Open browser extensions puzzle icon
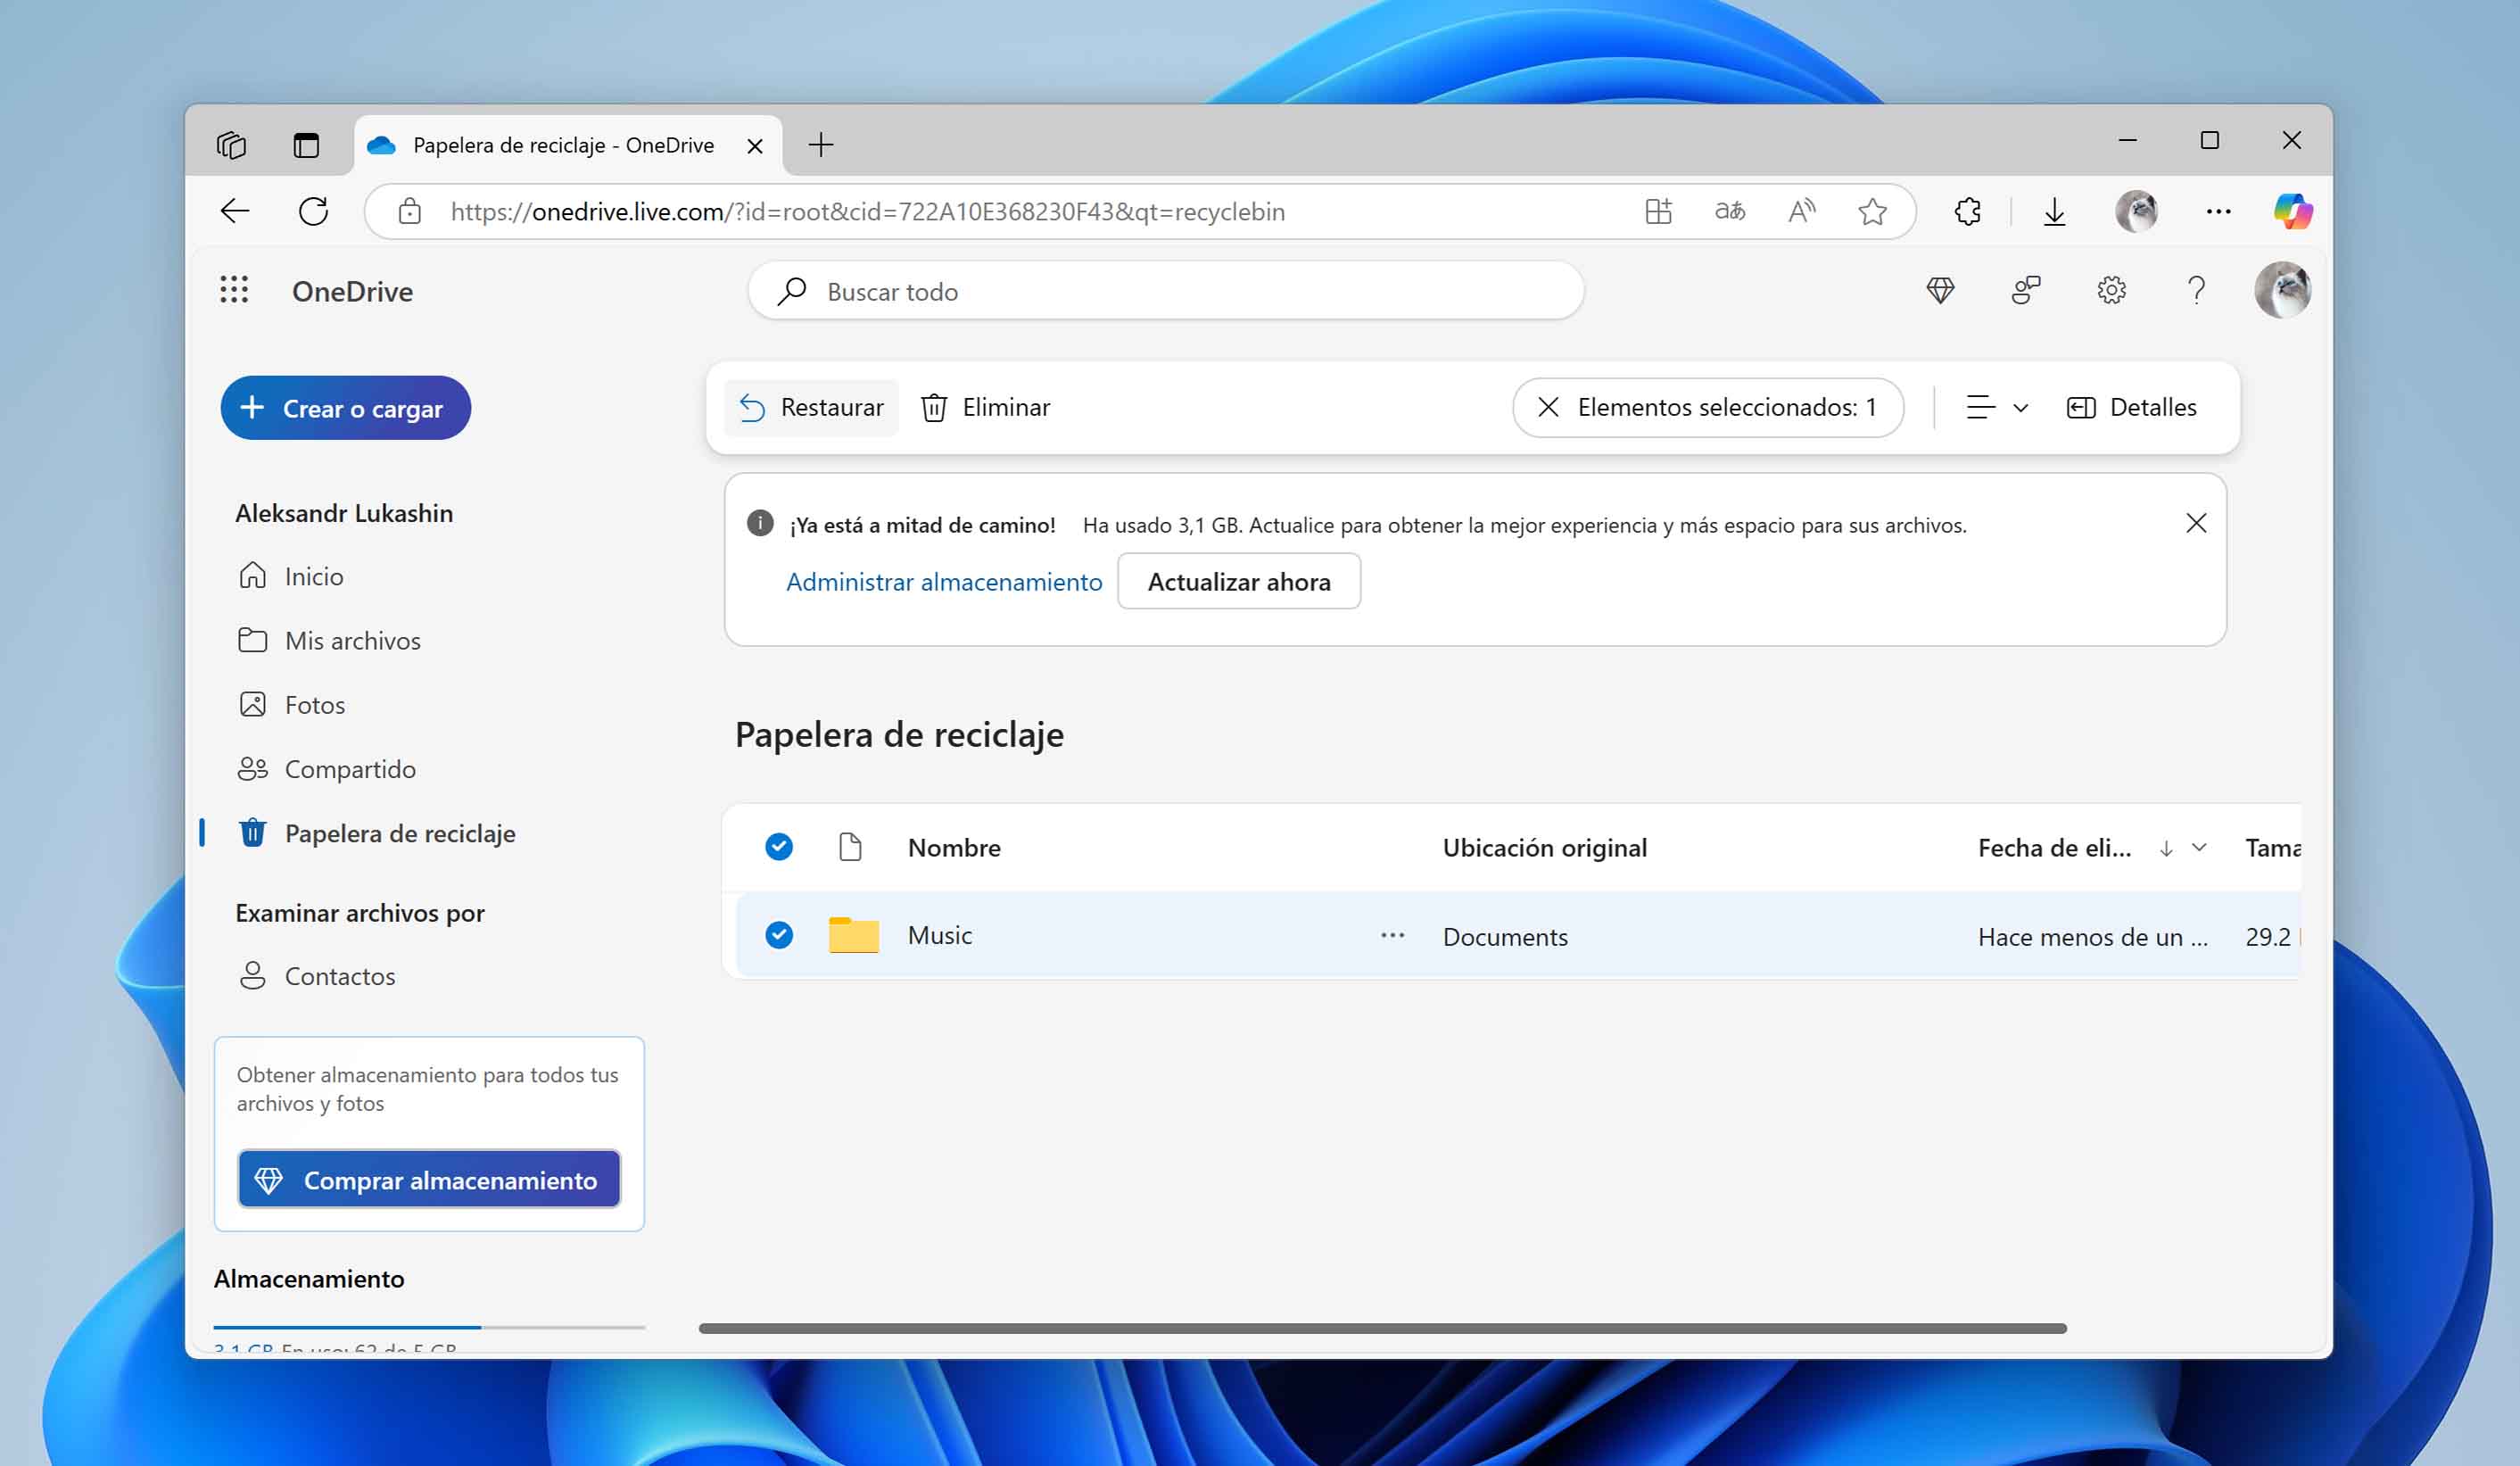Image resolution: width=2520 pixels, height=1466 pixels. tap(1967, 211)
